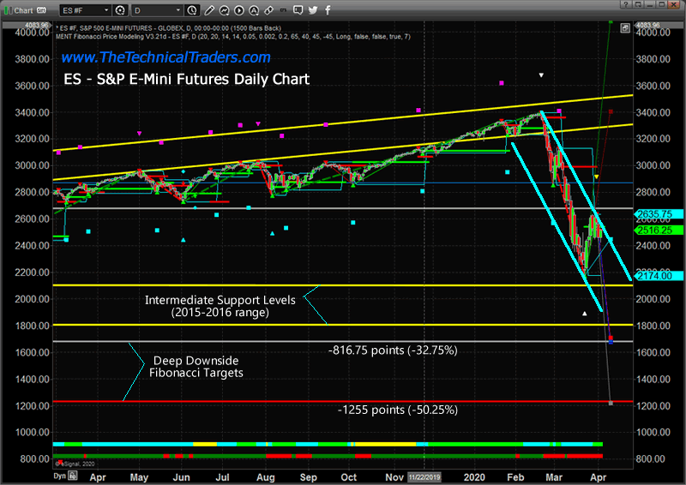Click the small EPS icon in toolbar
The image size is (686, 485).
tap(283, 10)
